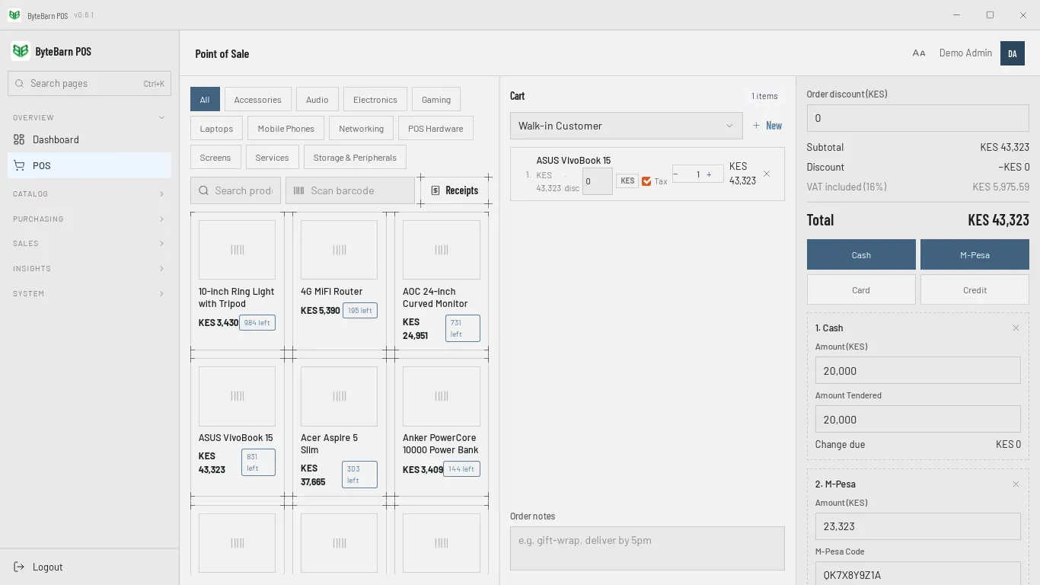
Task: Toggle M-Pesa payment method
Action: 975,254
